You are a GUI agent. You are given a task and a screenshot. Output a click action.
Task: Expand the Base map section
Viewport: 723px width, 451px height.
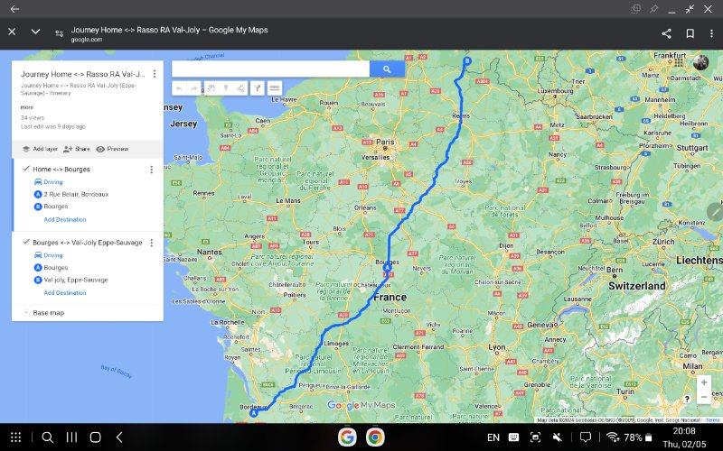25,312
